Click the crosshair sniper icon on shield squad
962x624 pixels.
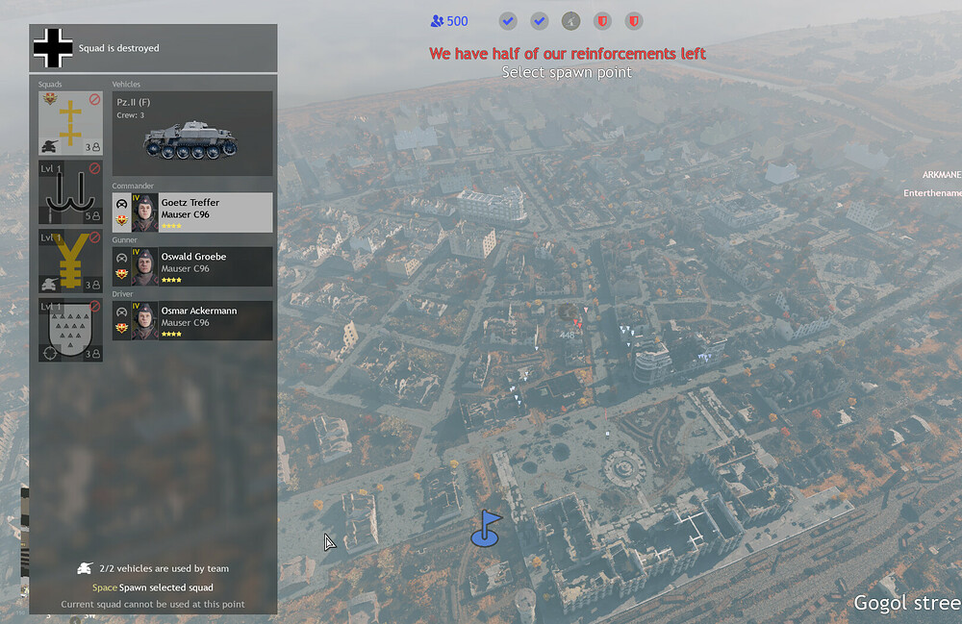(x=50, y=353)
